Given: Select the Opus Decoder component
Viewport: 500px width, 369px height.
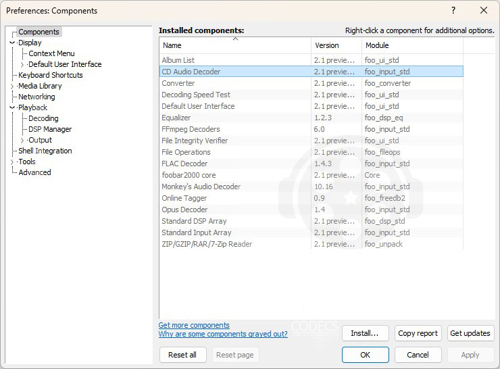Looking at the screenshot, I should [x=311, y=210].
